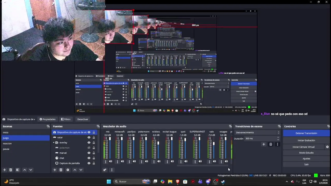
Task: Move source up in Fuentes list
Action: point(75,170)
